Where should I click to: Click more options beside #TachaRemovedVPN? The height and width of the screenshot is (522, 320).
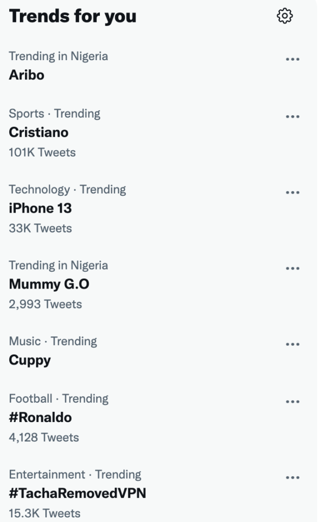point(292,478)
